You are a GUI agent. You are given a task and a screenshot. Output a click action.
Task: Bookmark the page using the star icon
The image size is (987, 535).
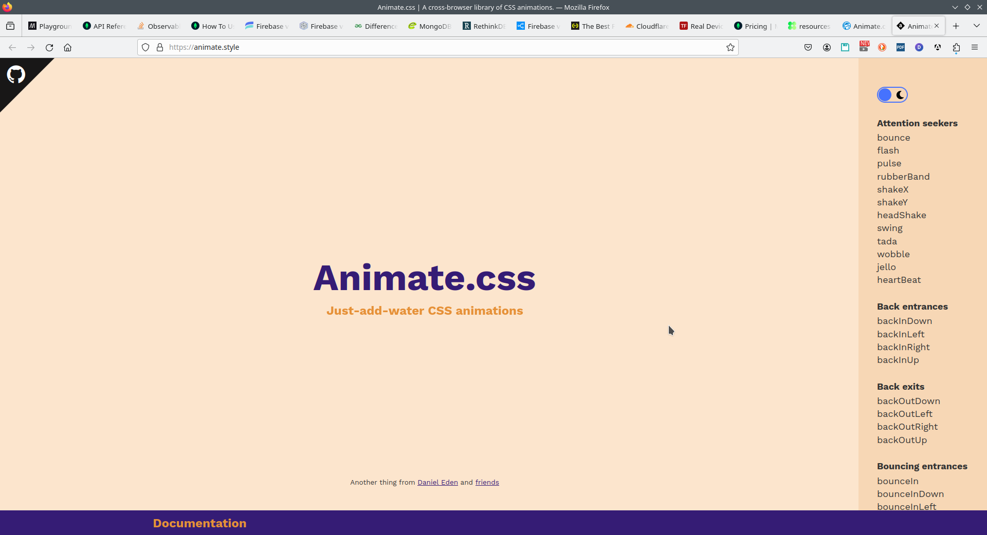tap(730, 47)
